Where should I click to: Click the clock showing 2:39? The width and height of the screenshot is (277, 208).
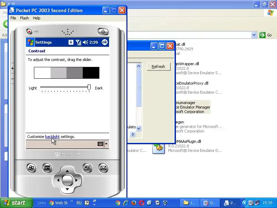point(93,42)
